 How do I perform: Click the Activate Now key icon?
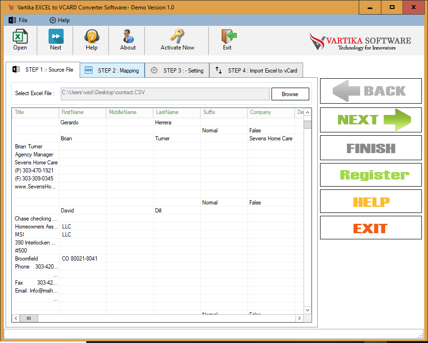pyautogui.click(x=177, y=40)
